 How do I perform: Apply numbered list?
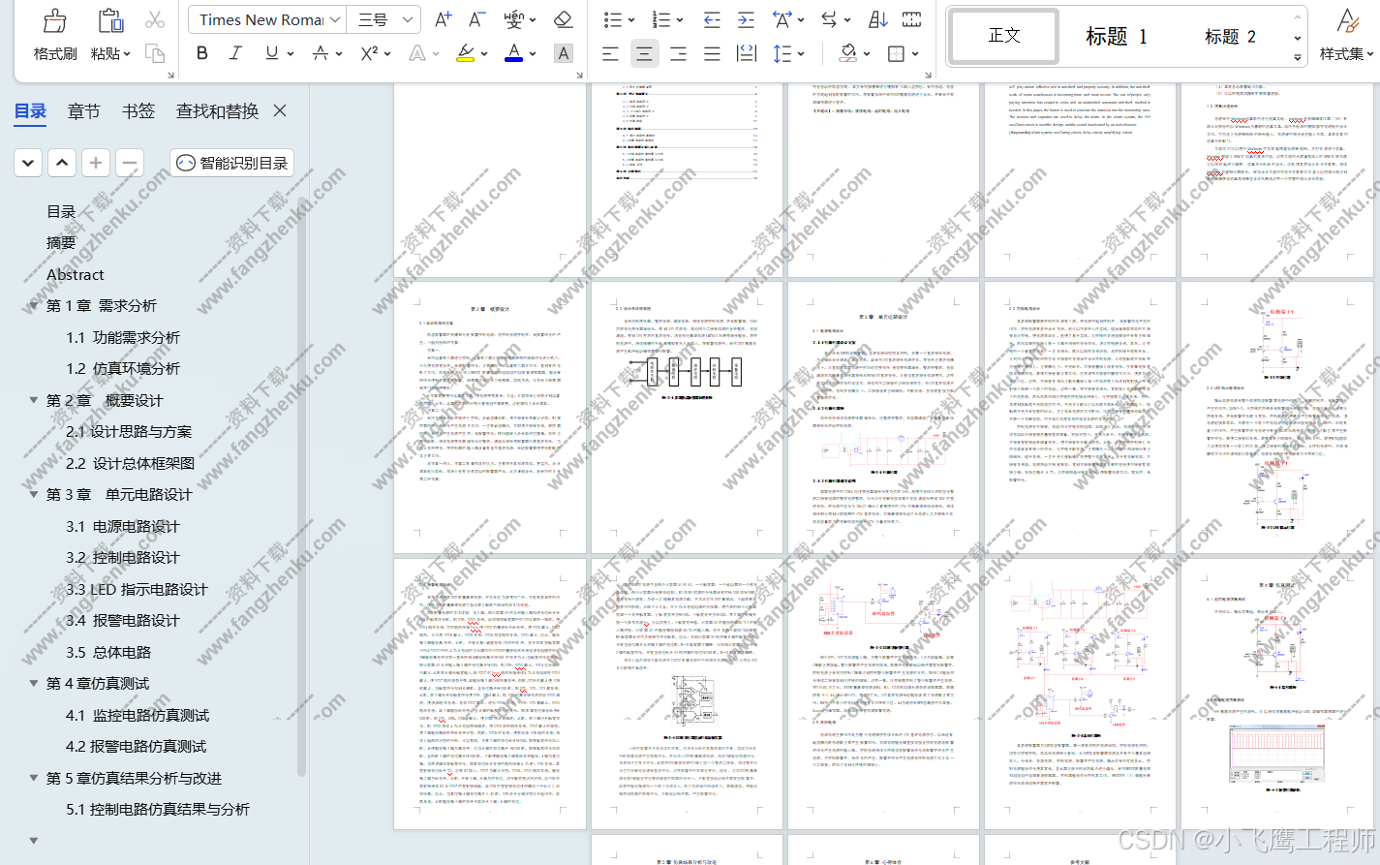coord(661,19)
